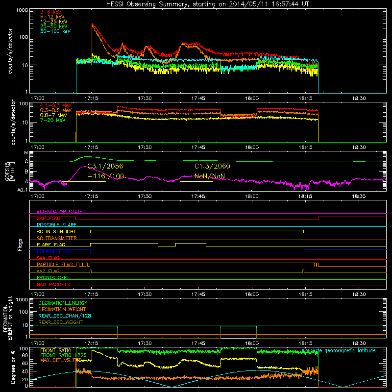Select the 0.1-0.3 MeV legend label
This screenshot has height=392, width=392.
[56, 105]
